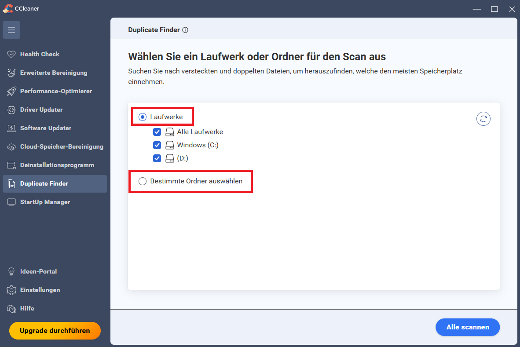Click the CCleaner logo in title bar
520x347 pixels.
(x=7, y=9)
